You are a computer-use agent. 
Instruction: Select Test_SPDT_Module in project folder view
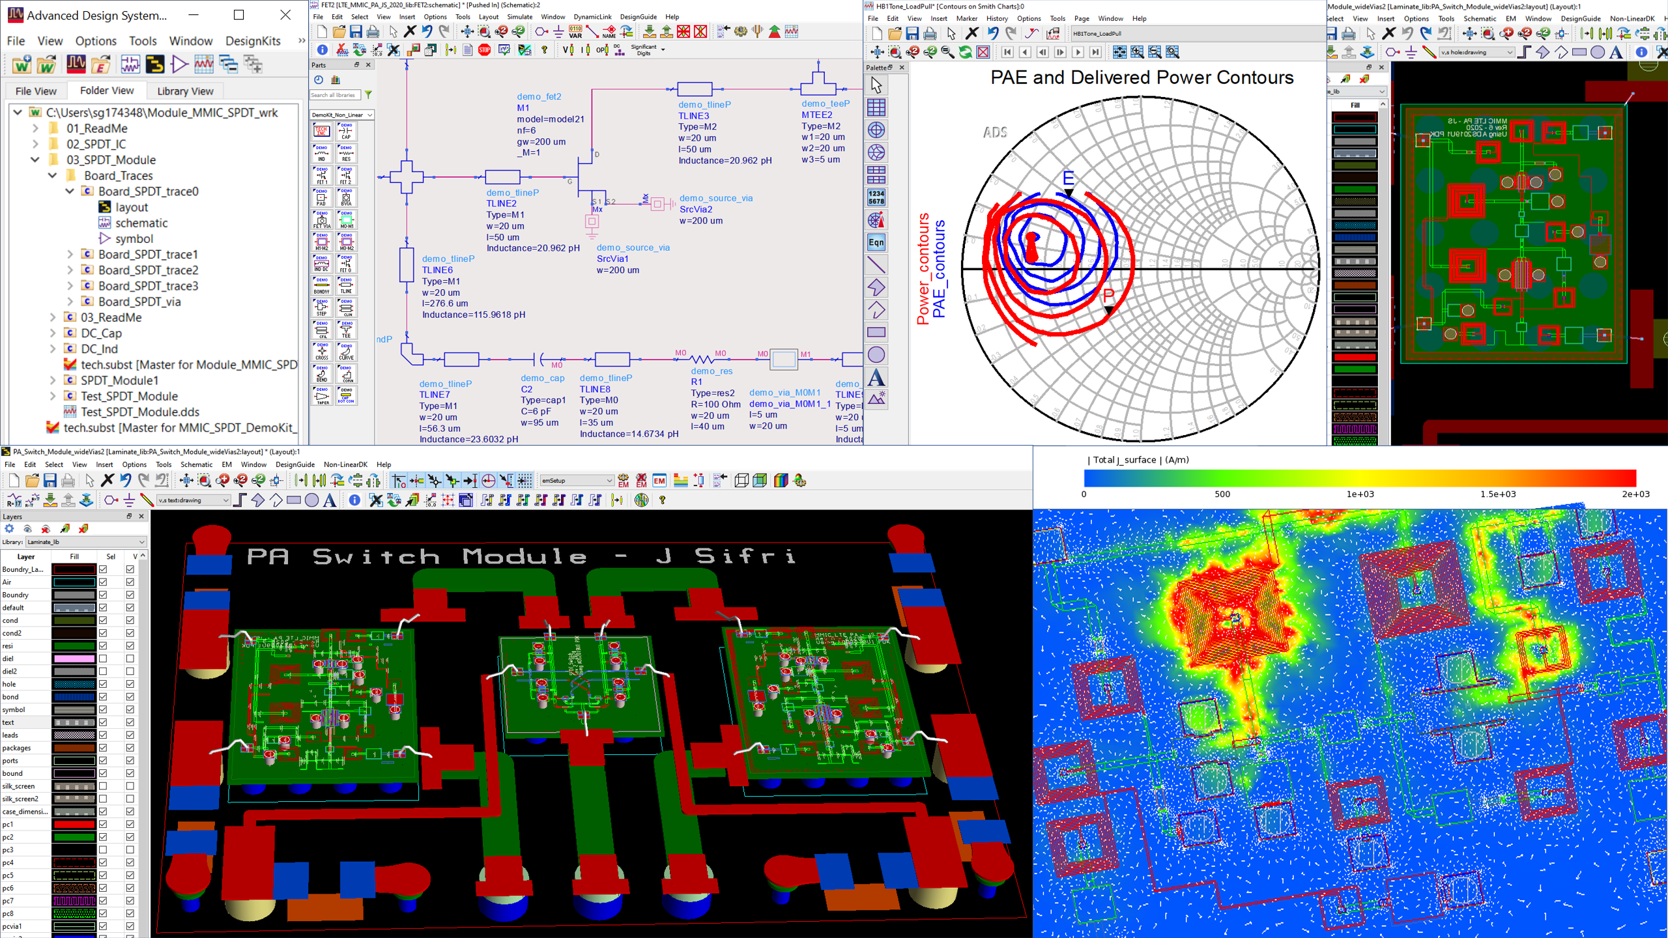click(x=128, y=395)
